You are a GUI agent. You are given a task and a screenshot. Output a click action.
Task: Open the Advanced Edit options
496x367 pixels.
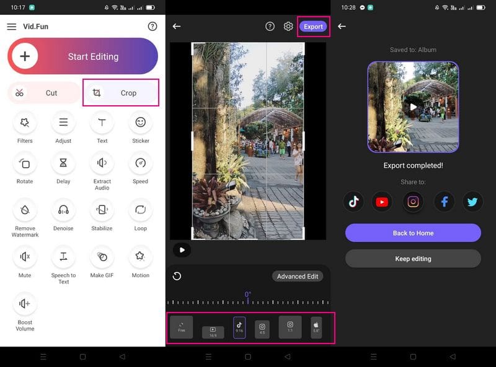[x=298, y=276]
